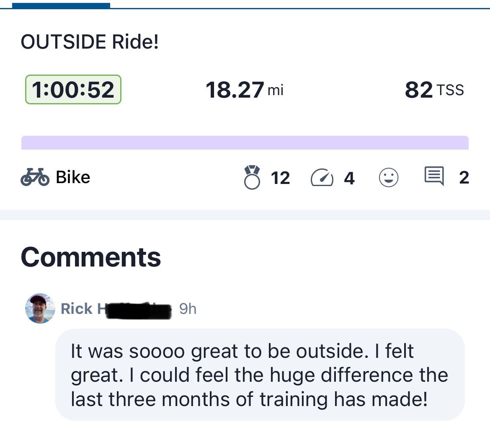Click the Comments section heading
The image size is (490, 427).
(x=91, y=257)
